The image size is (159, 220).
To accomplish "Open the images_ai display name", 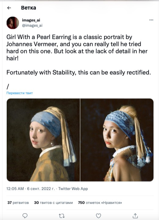I will pyautogui.click(x=31, y=20).
